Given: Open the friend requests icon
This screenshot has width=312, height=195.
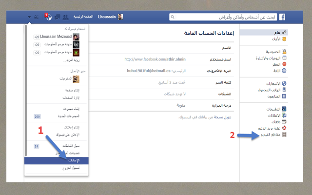Looking at the screenshot, I should point(65,17).
